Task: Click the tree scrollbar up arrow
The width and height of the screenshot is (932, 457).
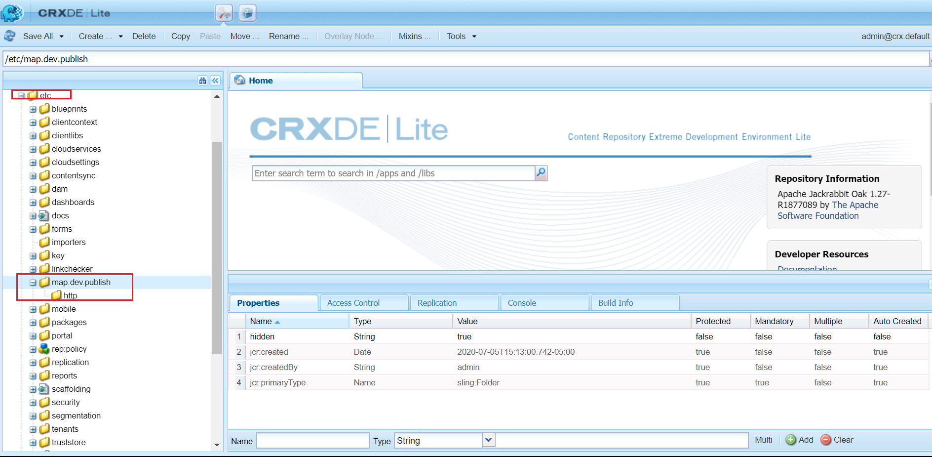Action: [x=217, y=96]
